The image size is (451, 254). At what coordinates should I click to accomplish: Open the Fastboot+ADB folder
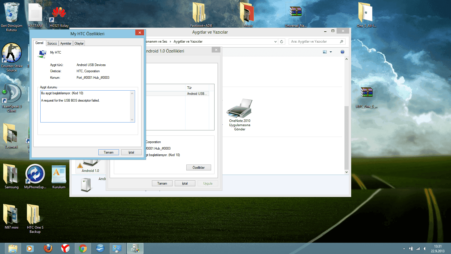click(x=201, y=15)
